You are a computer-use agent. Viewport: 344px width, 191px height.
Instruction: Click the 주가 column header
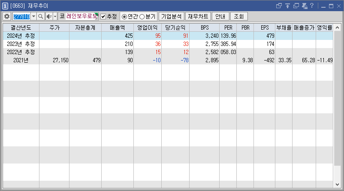54,27
